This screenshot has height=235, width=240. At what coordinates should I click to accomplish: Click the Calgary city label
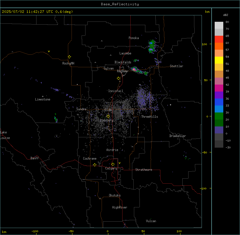(111, 168)
